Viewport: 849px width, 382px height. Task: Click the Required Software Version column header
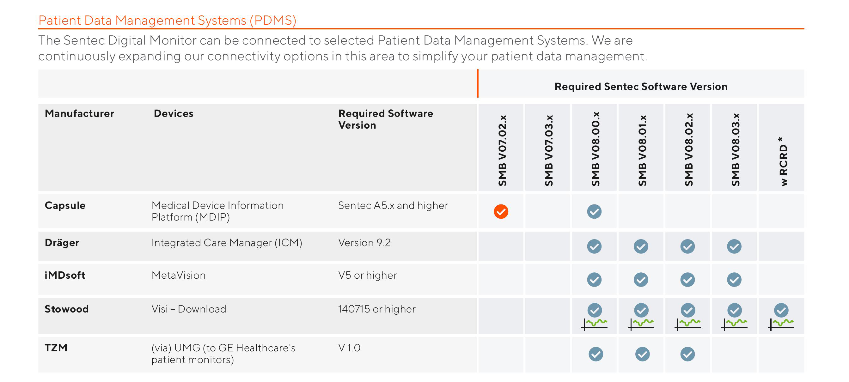(386, 119)
